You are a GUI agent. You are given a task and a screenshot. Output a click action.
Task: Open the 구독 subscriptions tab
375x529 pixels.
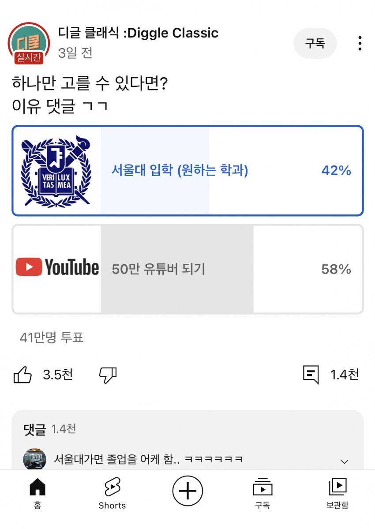coord(262,494)
